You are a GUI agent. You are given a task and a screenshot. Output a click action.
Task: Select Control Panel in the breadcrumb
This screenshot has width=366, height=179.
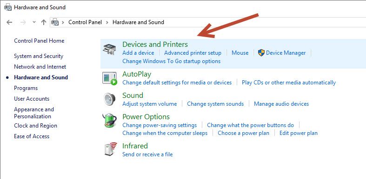coord(85,22)
